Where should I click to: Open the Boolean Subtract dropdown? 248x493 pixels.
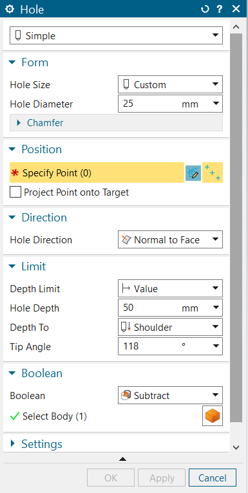tap(170, 396)
